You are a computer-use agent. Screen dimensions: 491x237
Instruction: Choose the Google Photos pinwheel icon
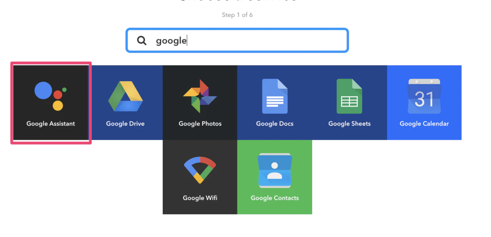pyautogui.click(x=200, y=96)
